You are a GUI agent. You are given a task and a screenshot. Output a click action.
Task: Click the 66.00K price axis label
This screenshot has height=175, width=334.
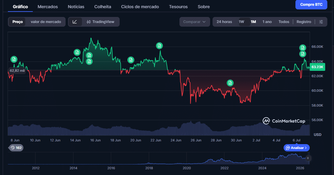[x=317, y=47]
